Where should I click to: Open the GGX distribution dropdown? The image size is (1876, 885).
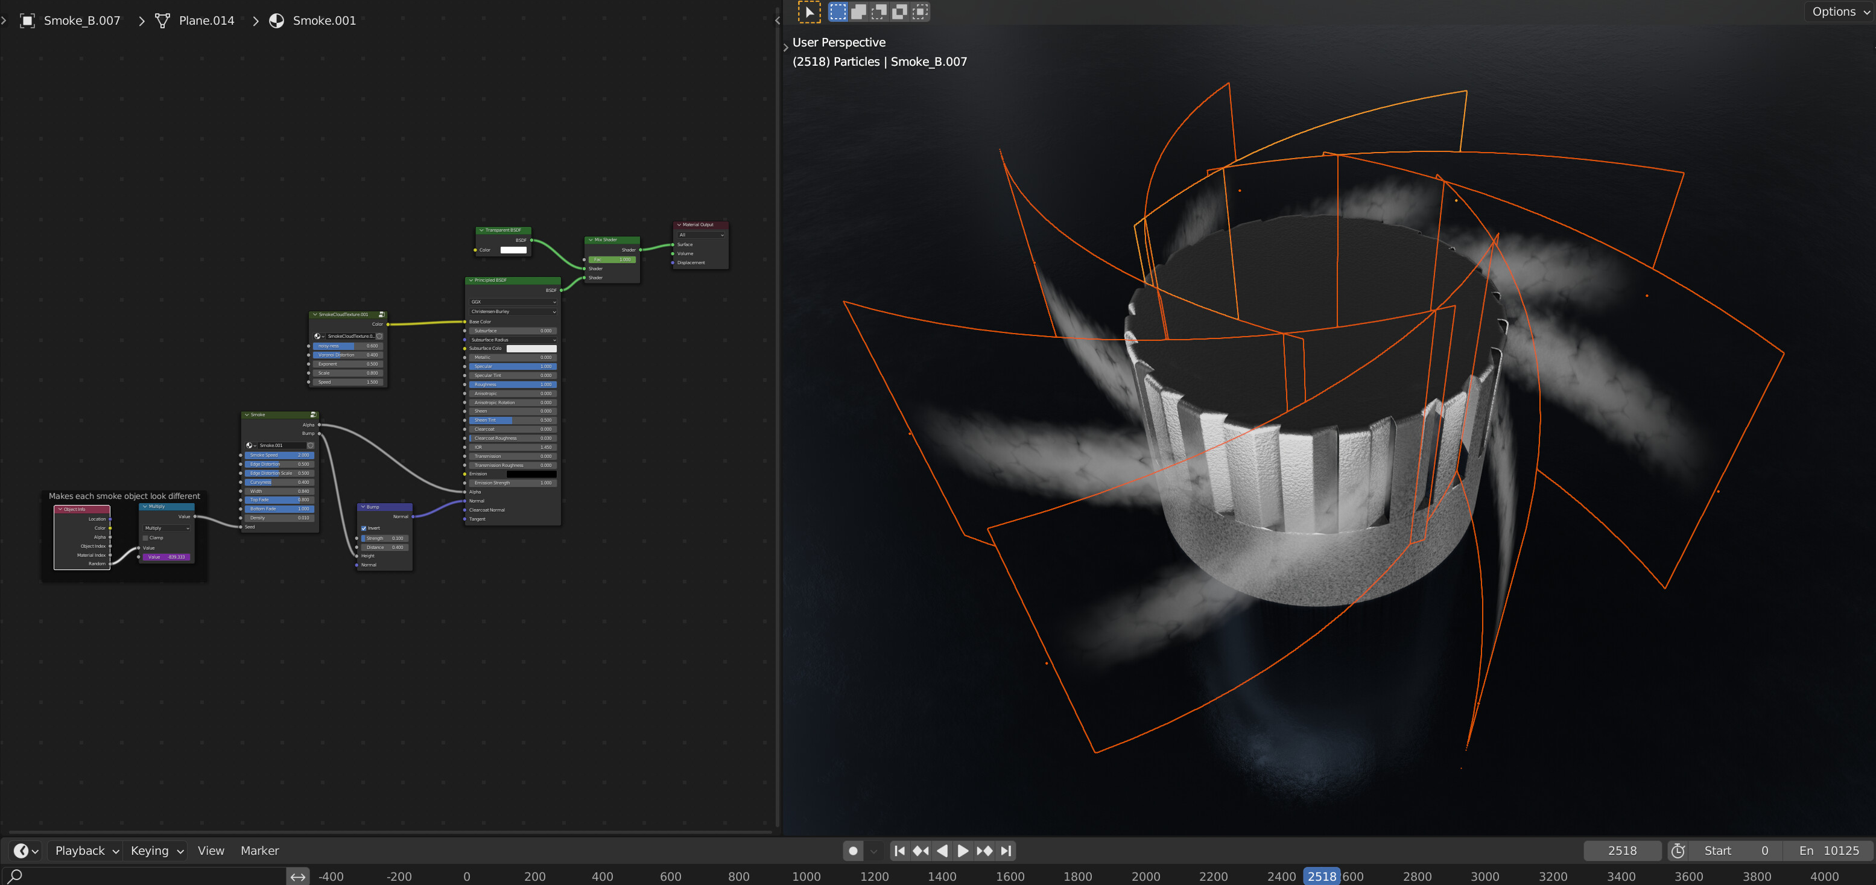point(513,302)
